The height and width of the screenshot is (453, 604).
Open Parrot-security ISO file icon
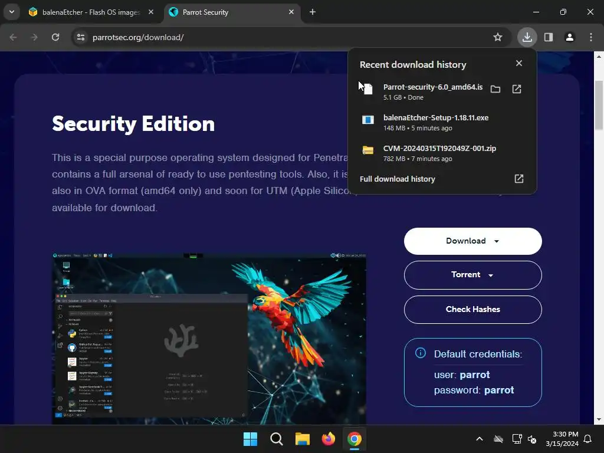[x=517, y=90]
